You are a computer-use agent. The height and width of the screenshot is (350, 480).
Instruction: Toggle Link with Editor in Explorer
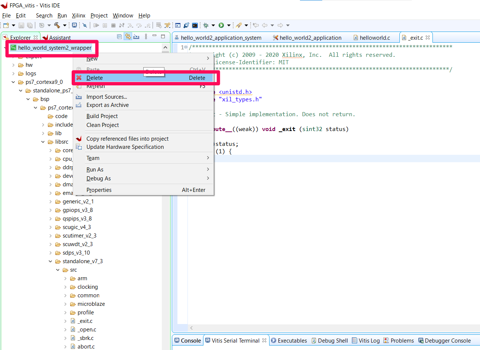click(128, 36)
